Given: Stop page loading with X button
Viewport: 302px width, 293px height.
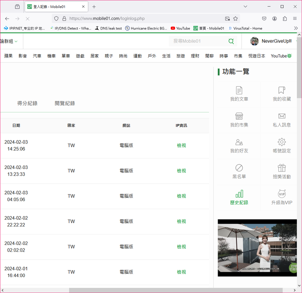Looking at the screenshot, I should pyautogui.click(x=27, y=19).
